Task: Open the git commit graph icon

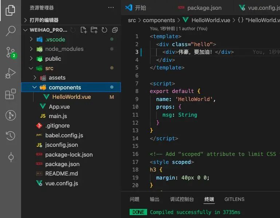Action: (x=11, y=157)
